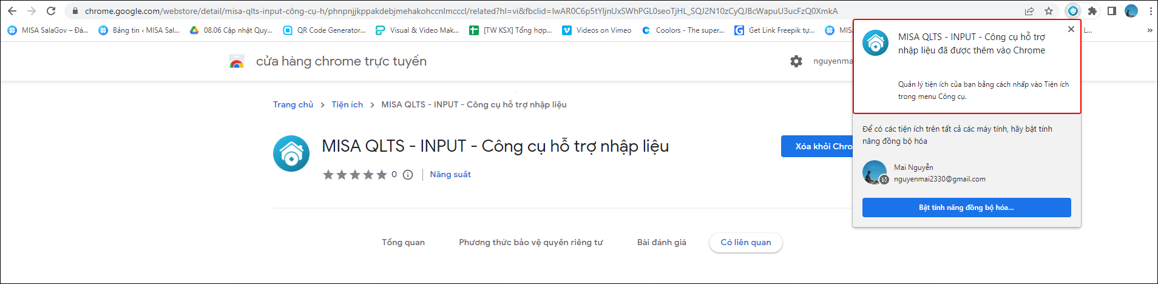The height and width of the screenshot is (284, 1158).
Task: Reload the current page
Action: [x=51, y=11]
